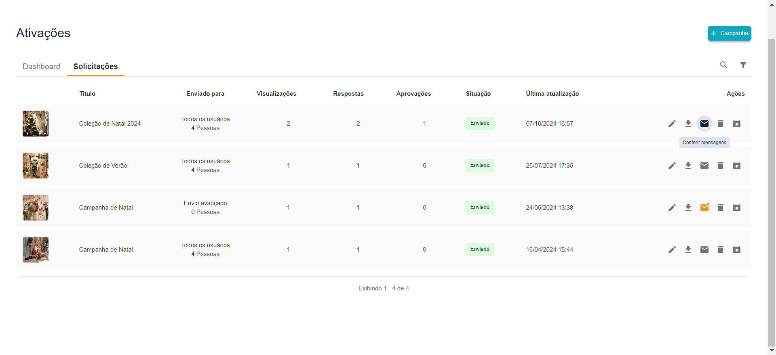The height and width of the screenshot is (355, 776).
Task: Delete the Coleção de Natal 2024 campaign
Action: [721, 124]
